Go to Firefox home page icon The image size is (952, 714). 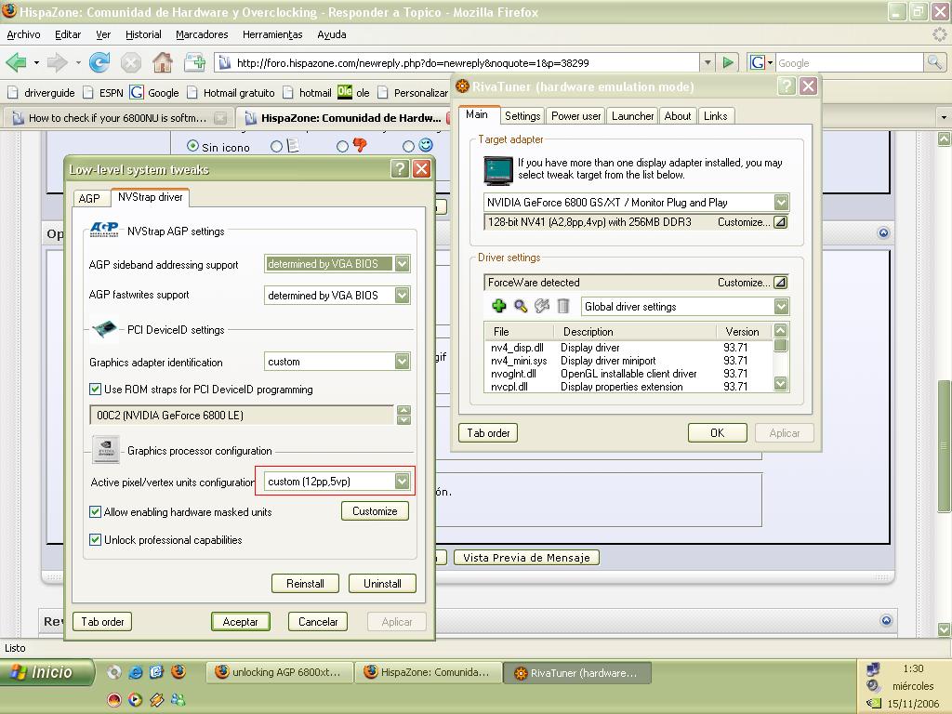162,62
